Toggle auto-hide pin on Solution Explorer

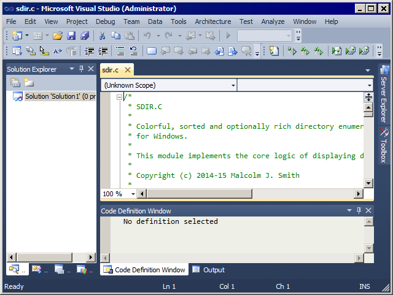pyautogui.click(x=81, y=69)
